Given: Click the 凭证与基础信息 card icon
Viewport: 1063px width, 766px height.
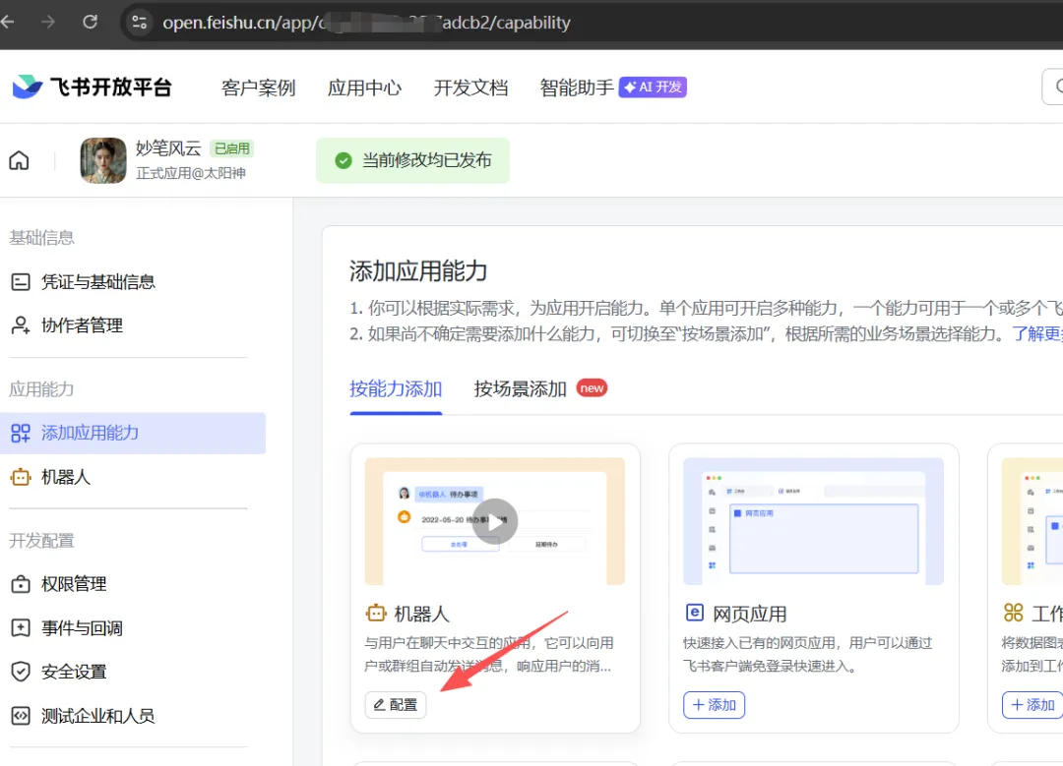Looking at the screenshot, I should coord(21,282).
